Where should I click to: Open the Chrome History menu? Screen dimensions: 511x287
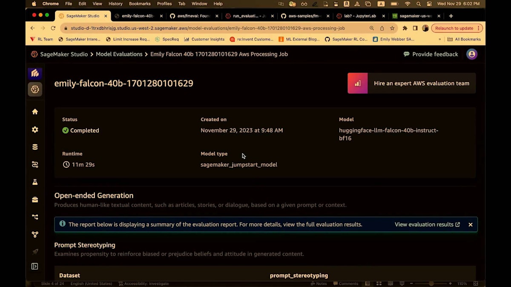click(x=115, y=4)
